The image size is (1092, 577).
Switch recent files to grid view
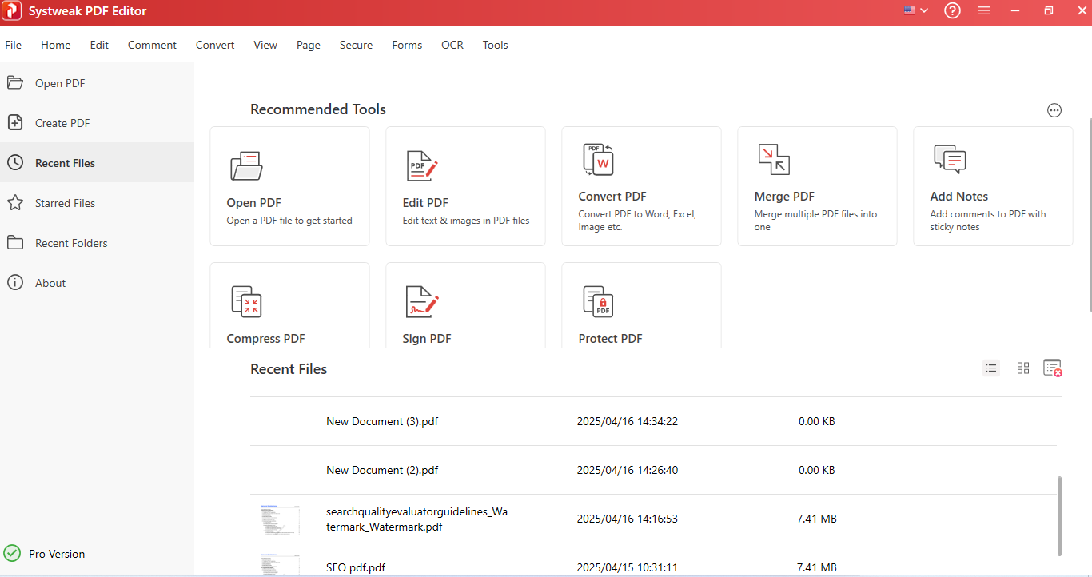click(x=1023, y=368)
